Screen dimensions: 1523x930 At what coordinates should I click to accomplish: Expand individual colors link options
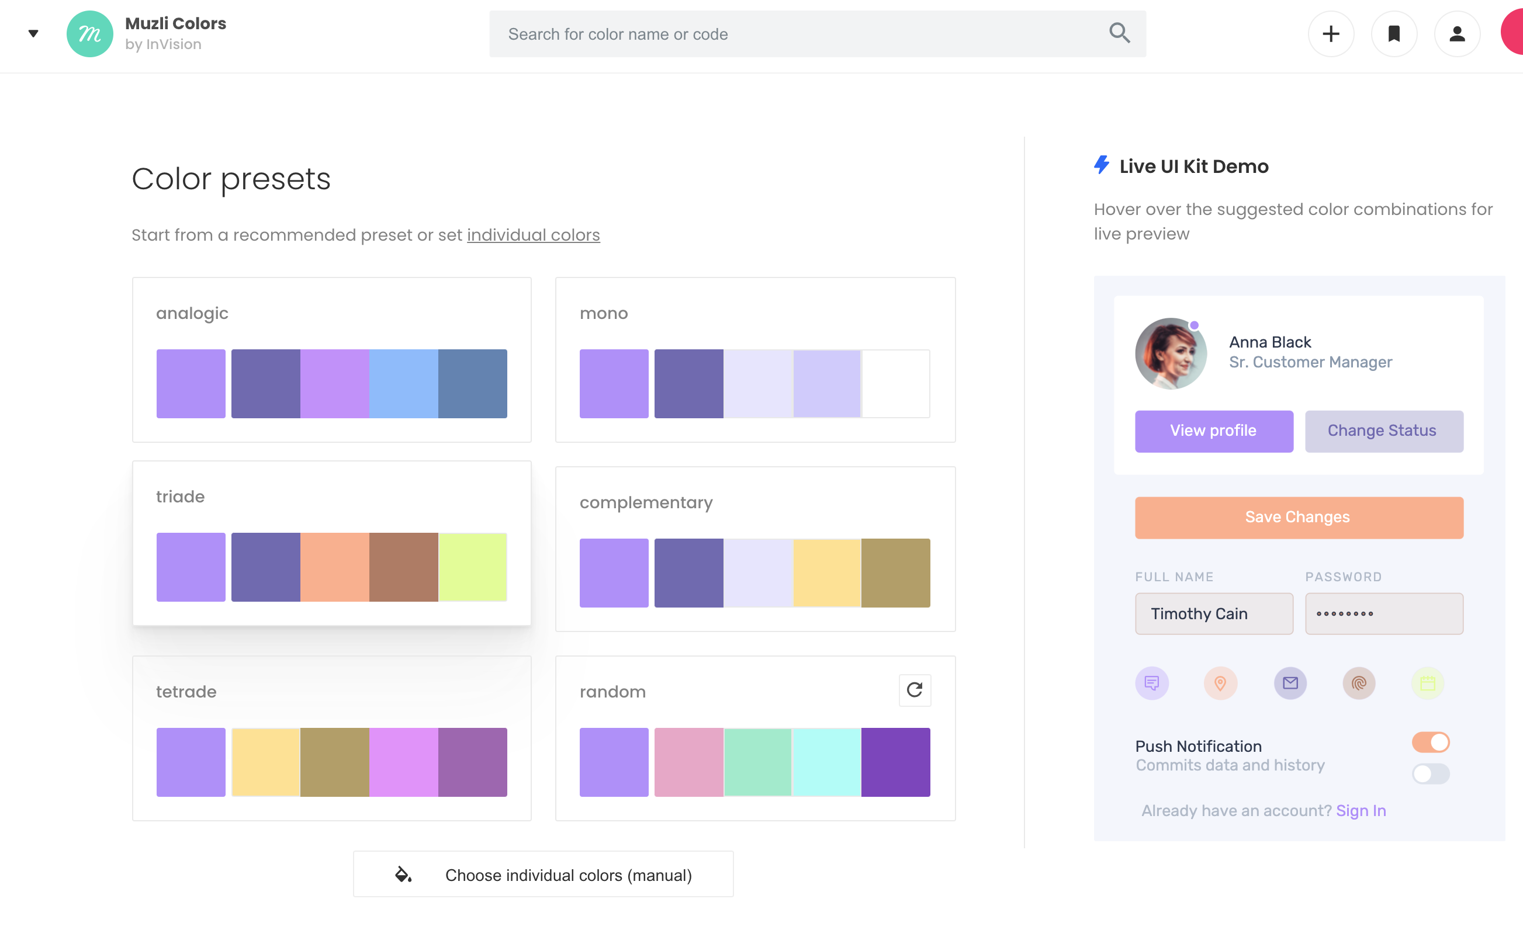[x=533, y=234]
